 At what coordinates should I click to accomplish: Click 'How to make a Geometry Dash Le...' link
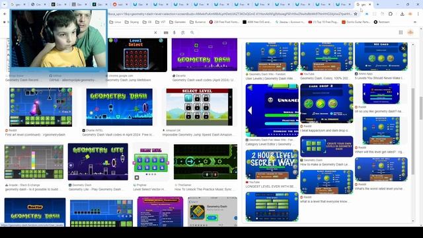tap(325, 165)
